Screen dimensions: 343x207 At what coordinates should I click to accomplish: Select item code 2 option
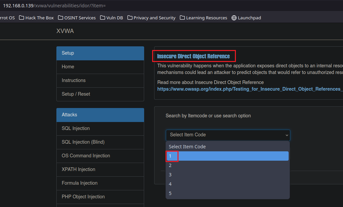228,165
